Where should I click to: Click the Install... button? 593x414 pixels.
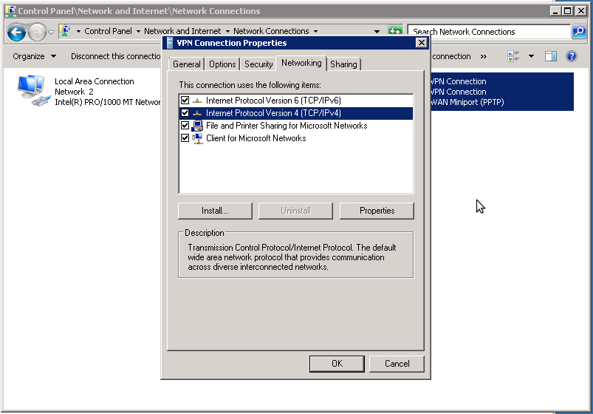tap(215, 211)
